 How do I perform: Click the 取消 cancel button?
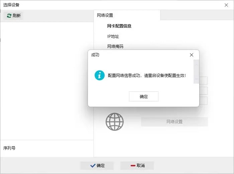point(137,166)
